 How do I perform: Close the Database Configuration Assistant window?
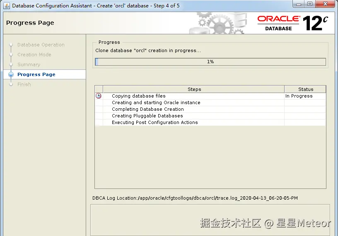click(325, 4)
